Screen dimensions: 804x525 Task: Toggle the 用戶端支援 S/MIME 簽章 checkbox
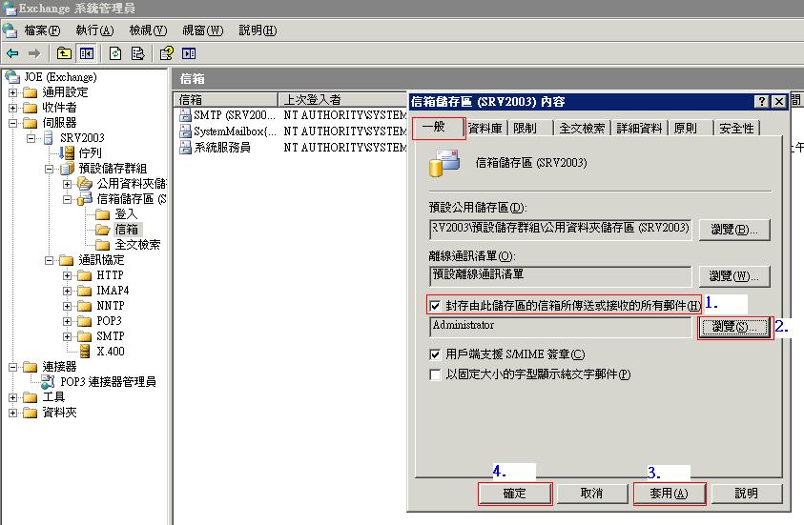tap(435, 354)
